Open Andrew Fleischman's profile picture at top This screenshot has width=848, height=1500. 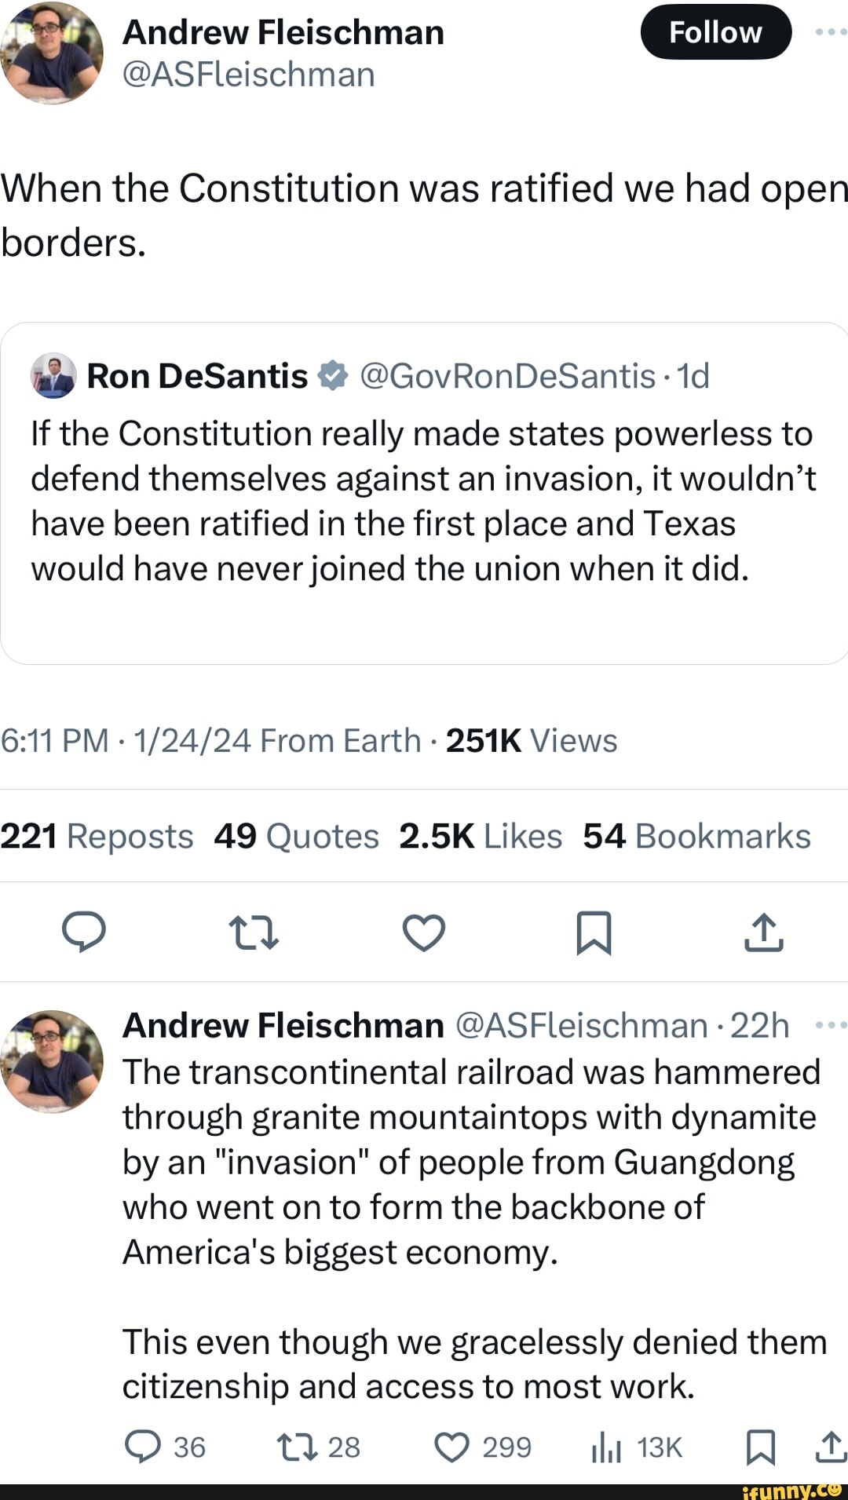pyautogui.click(x=52, y=53)
